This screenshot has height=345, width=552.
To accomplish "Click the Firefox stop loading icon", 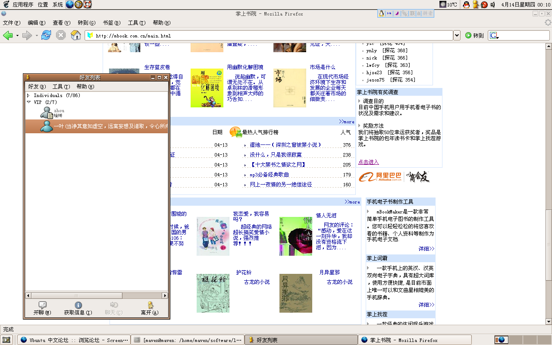I will [61, 36].
